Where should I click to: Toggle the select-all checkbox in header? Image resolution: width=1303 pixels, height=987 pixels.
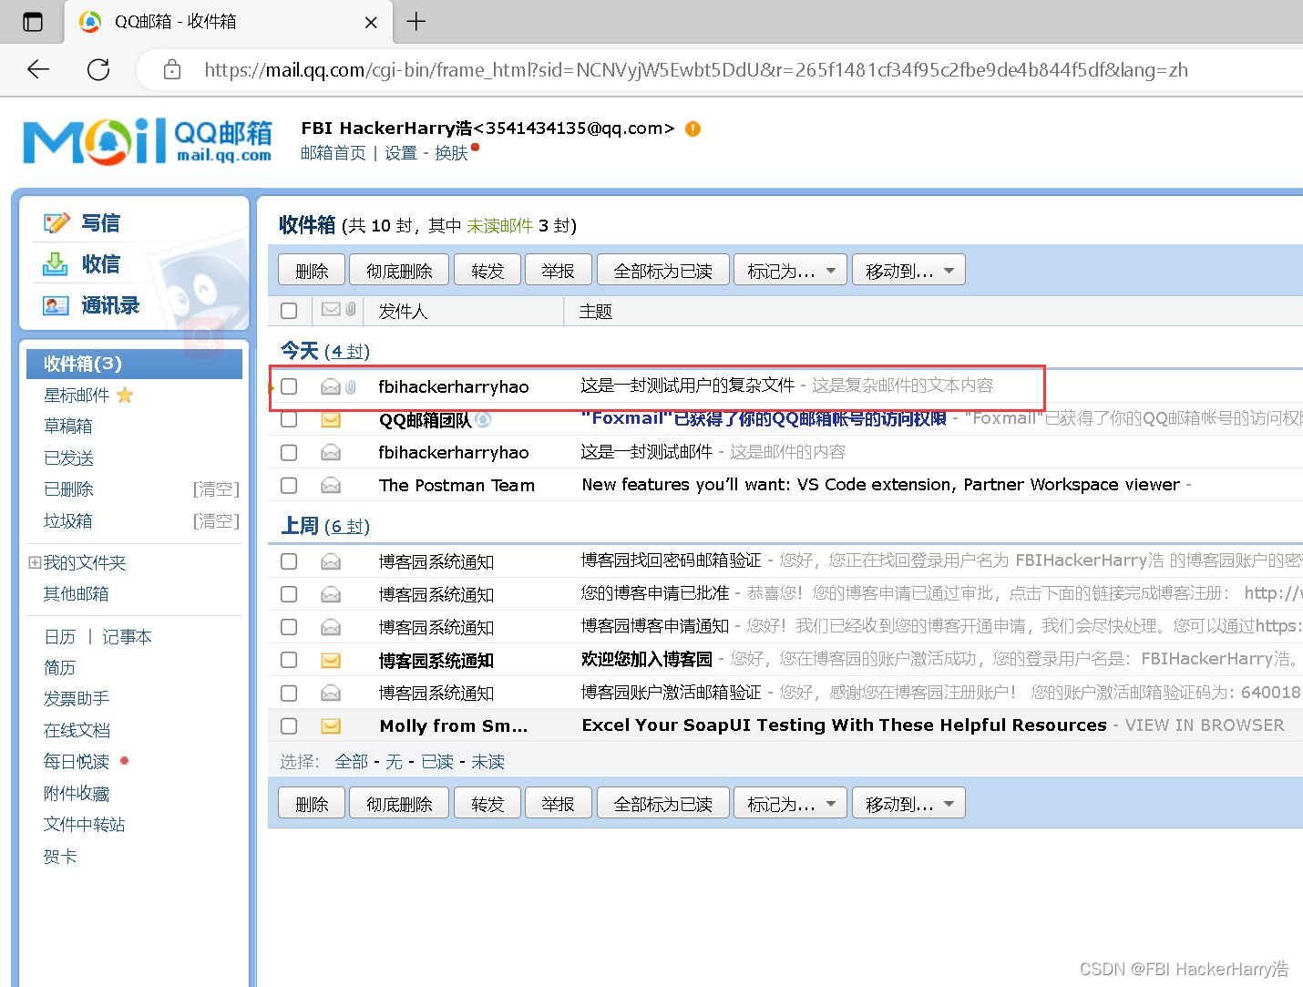[289, 311]
